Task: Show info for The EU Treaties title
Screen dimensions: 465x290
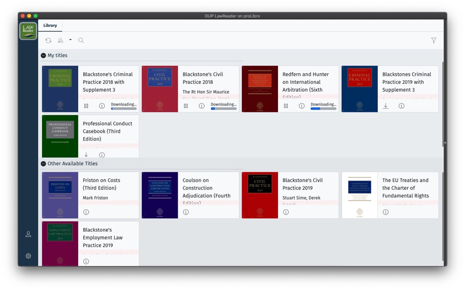Action: click(386, 212)
